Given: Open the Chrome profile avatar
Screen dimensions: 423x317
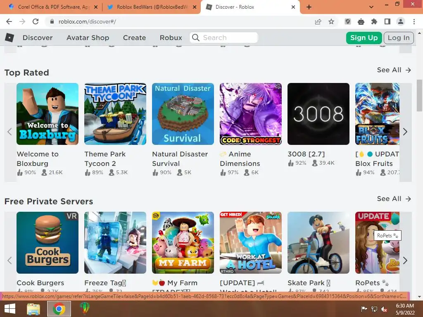Looking at the screenshot, I should (x=401, y=21).
